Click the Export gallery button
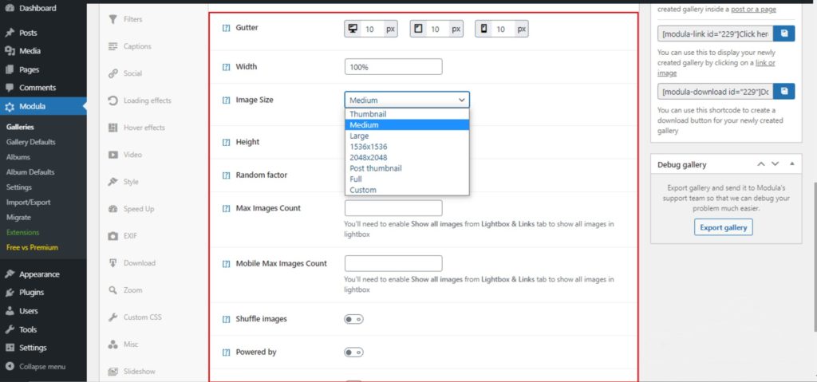 pyautogui.click(x=723, y=227)
